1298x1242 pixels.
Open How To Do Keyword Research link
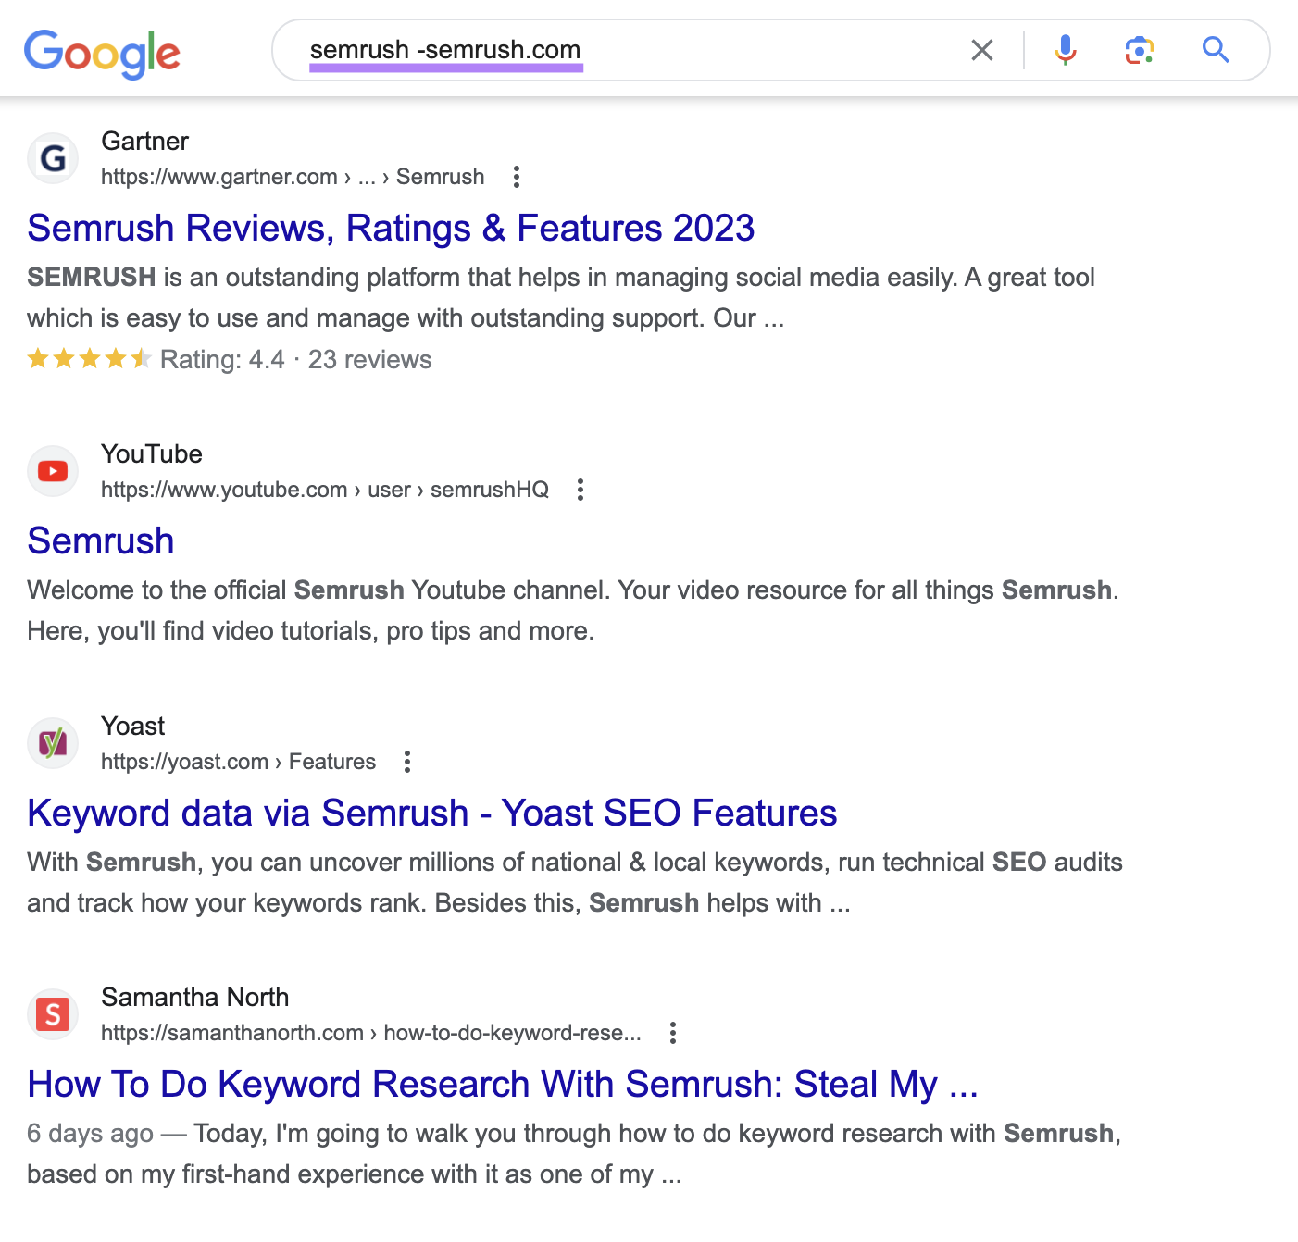click(x=503, y=1084)
